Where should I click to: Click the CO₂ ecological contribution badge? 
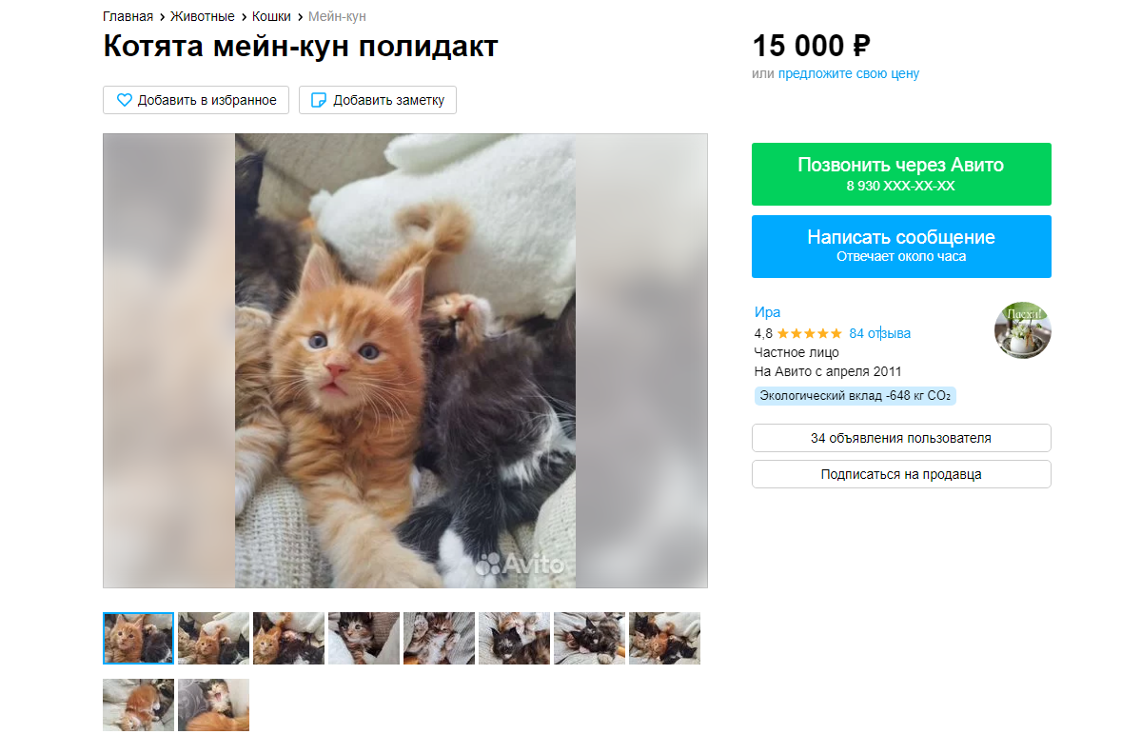pos(855,395)
